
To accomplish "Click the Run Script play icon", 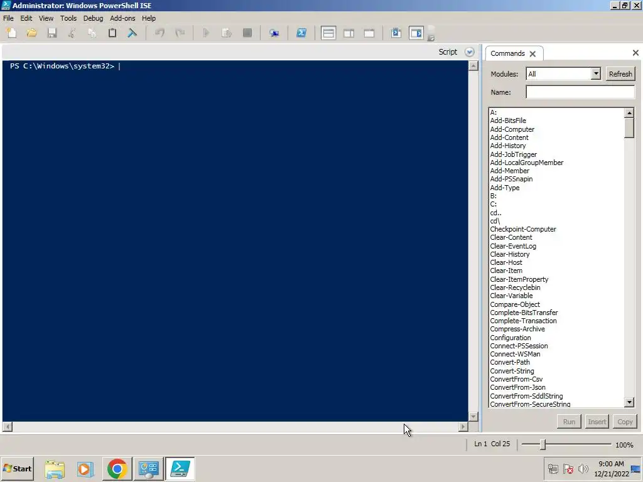I will (206, 33).
